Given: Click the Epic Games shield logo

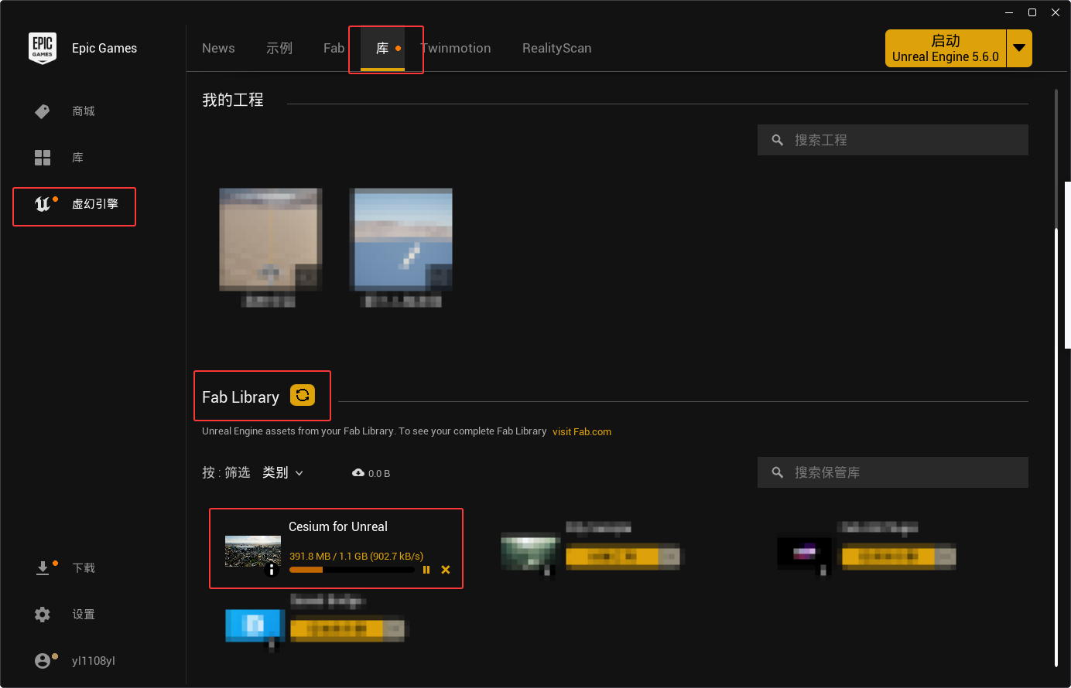Looking at the screenshot, I should coord(43,48).
